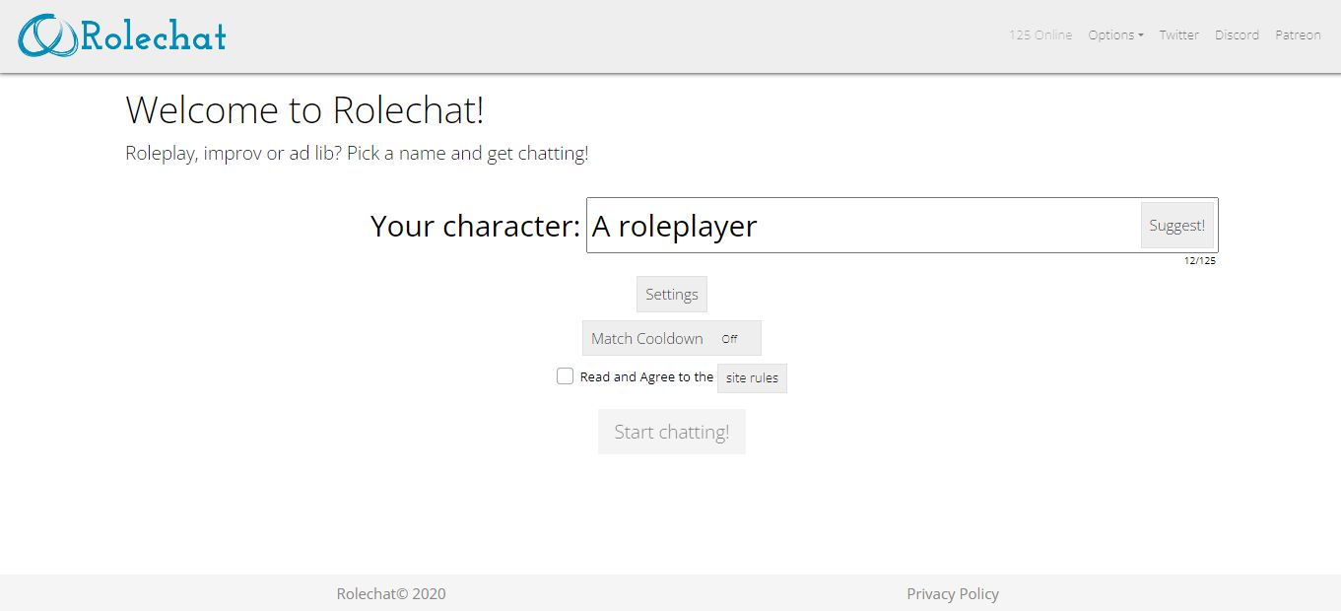Visit Patreon via the navigation bar
This screenshot has width=1341, height=611.
pos(1298,34)
